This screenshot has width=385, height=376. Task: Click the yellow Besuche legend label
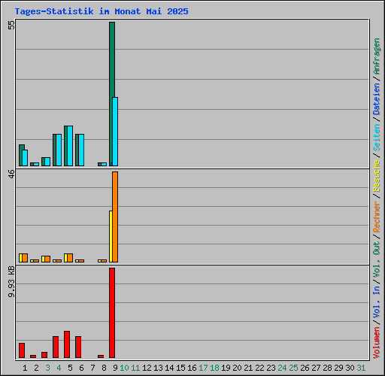377,176
